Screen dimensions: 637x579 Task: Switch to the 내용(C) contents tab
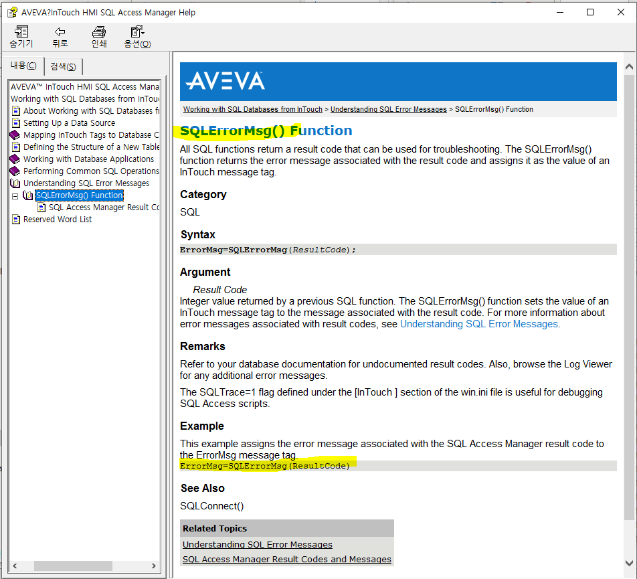coord(23,66)
